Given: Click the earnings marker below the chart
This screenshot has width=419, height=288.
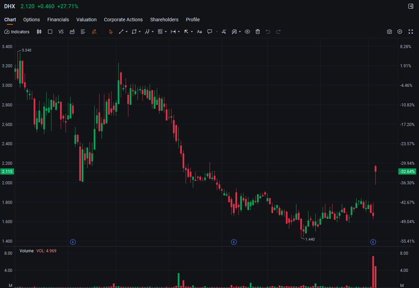Looking at the screenshot, I should 234,242.
